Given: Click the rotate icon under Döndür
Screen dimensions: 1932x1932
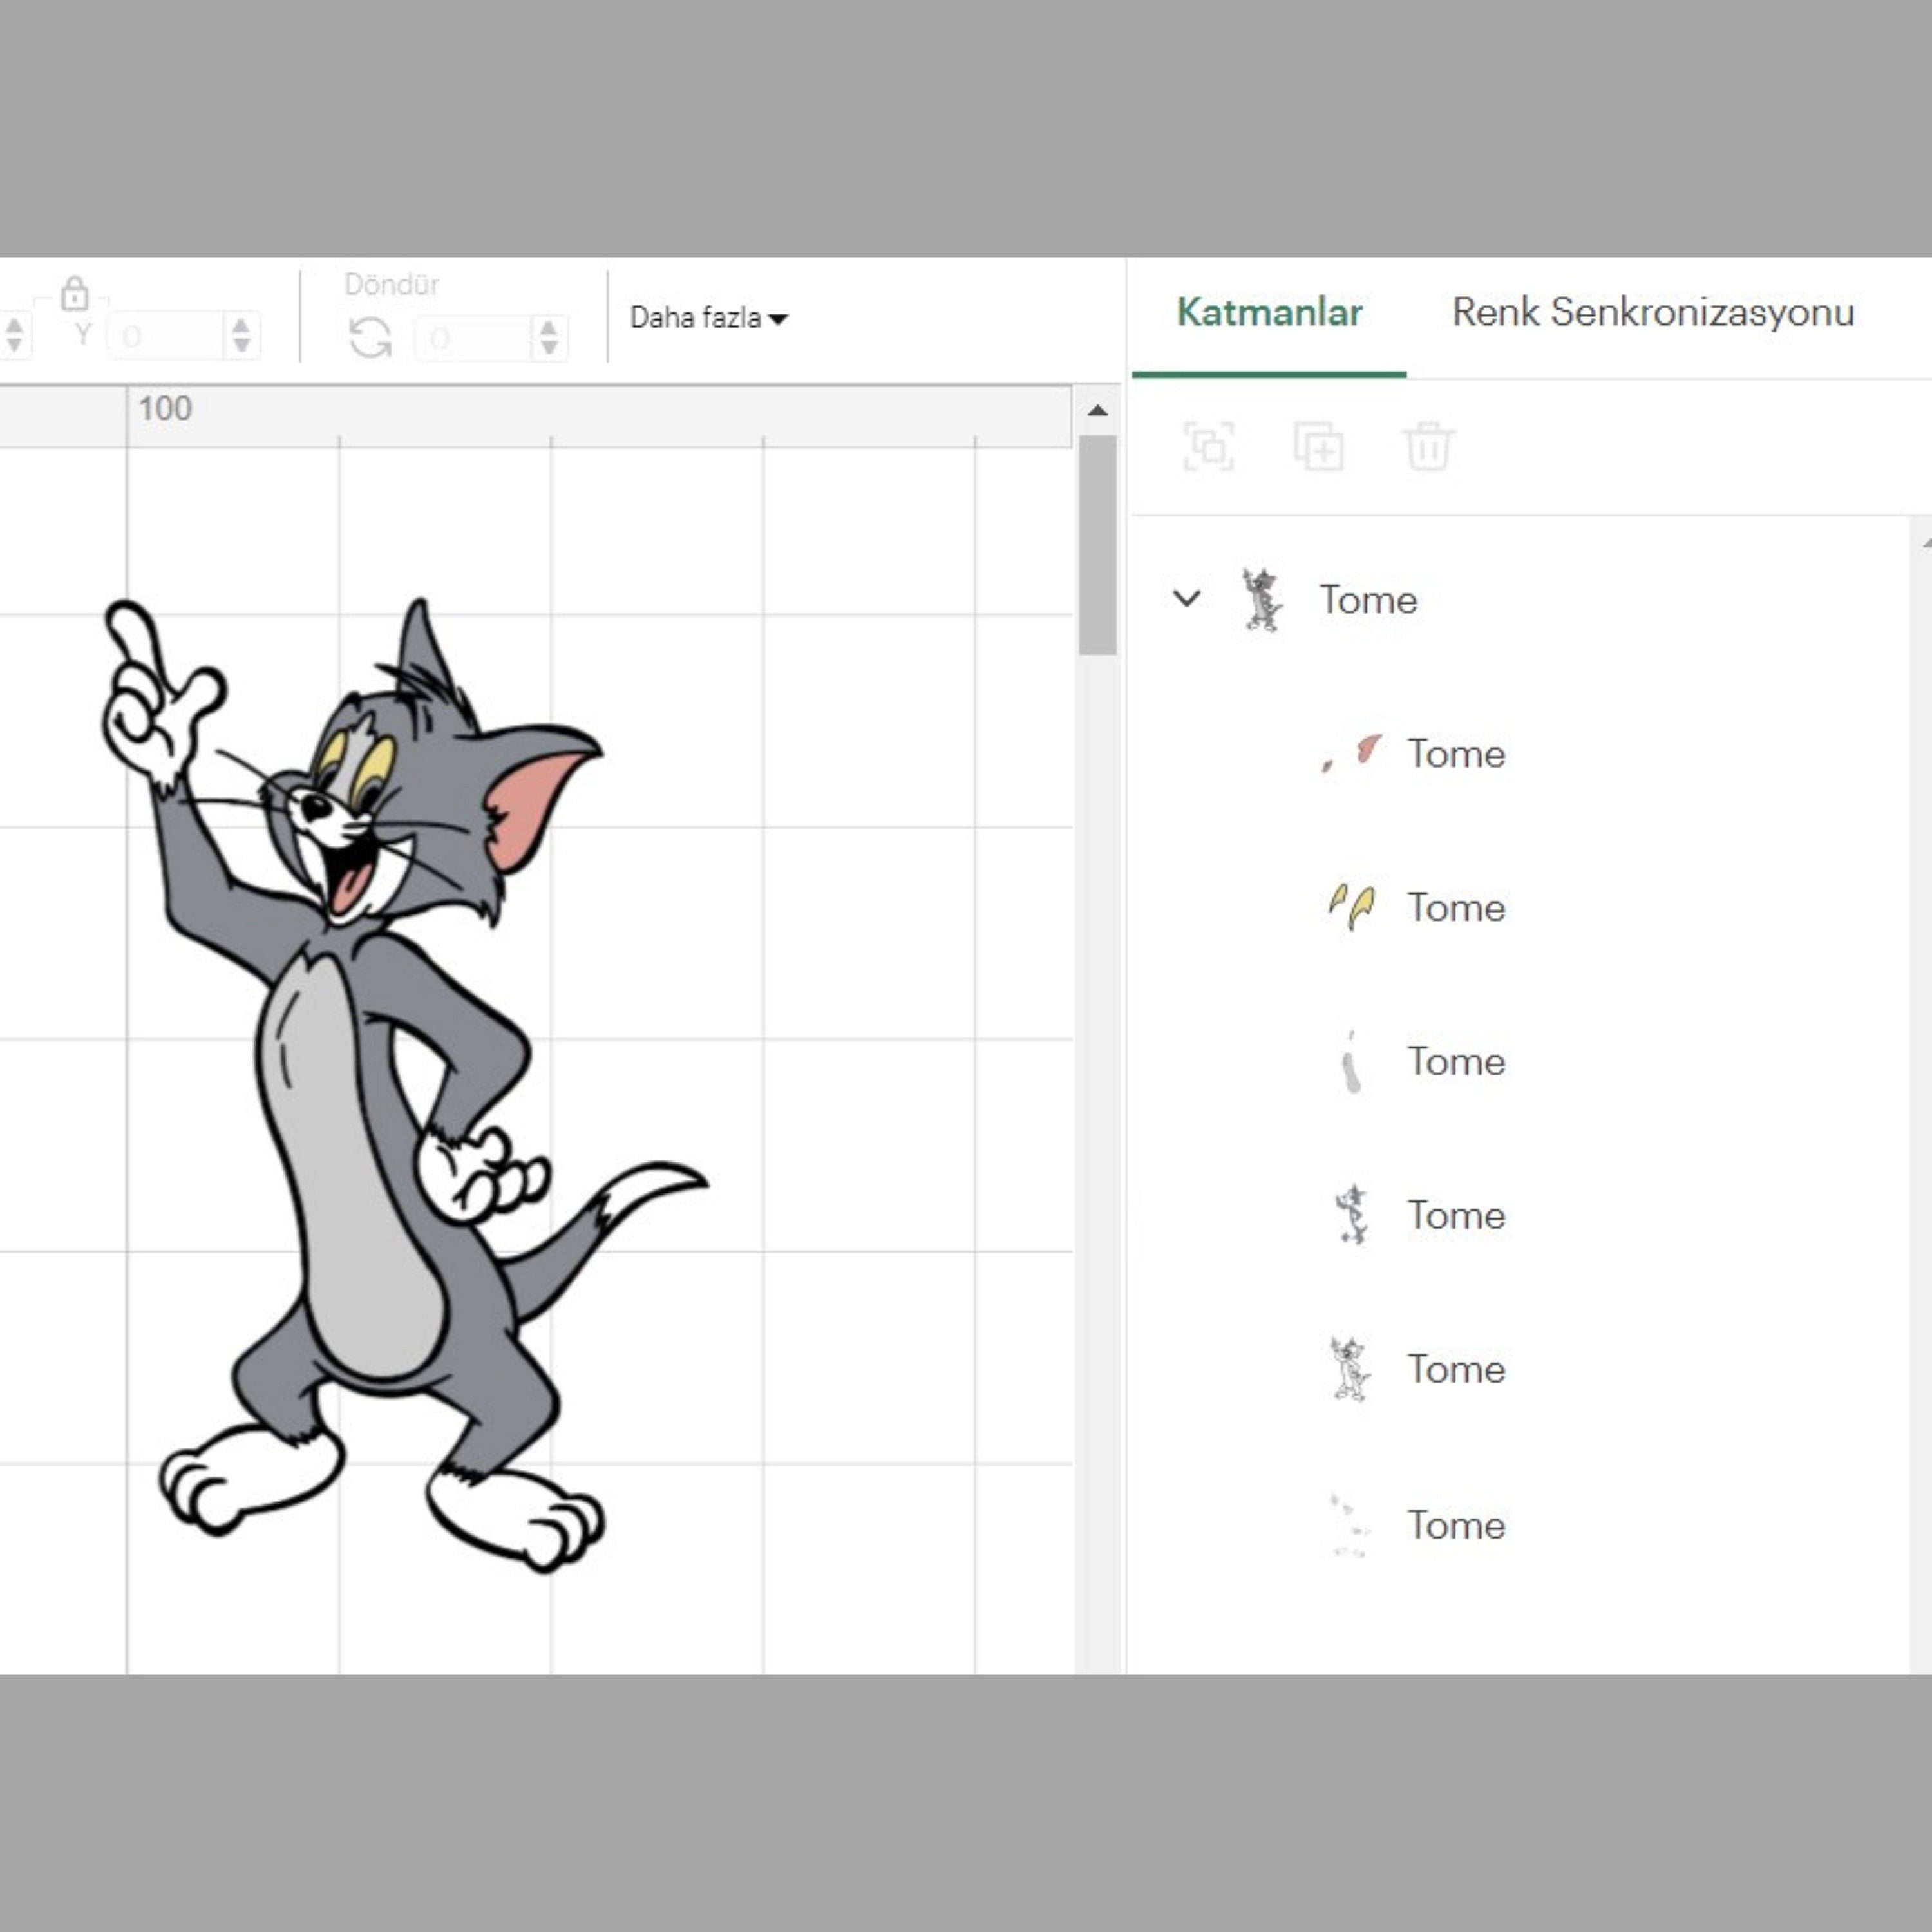Looking at the screenshot, I should click(371, 337).
